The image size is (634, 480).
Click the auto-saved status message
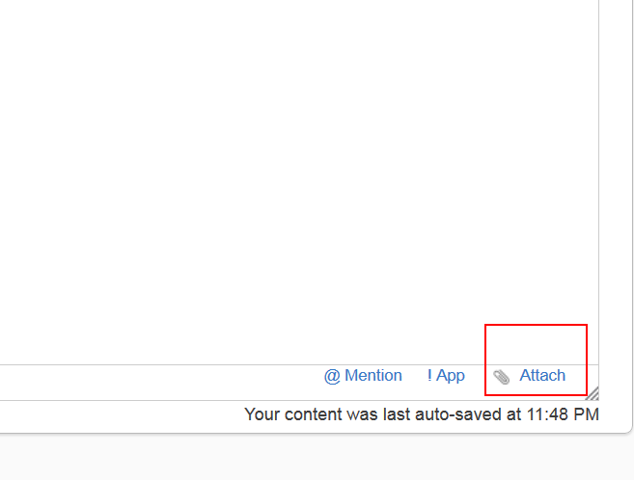(422, 414)
